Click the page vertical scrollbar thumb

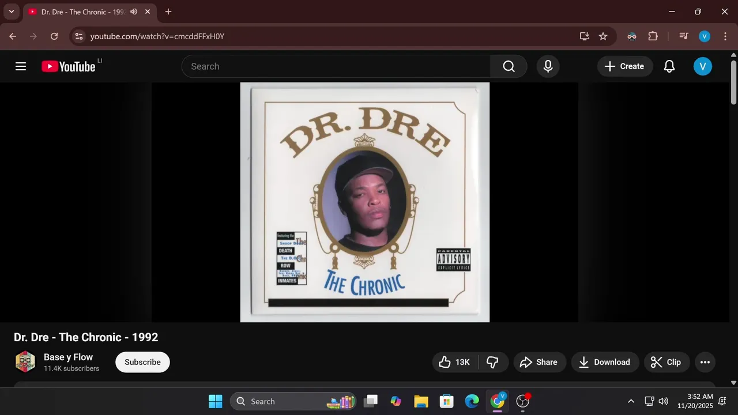(733, 81)
